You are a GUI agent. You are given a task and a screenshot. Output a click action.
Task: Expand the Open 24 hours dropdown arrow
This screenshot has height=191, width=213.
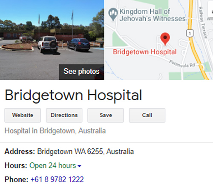click(79, 166)
